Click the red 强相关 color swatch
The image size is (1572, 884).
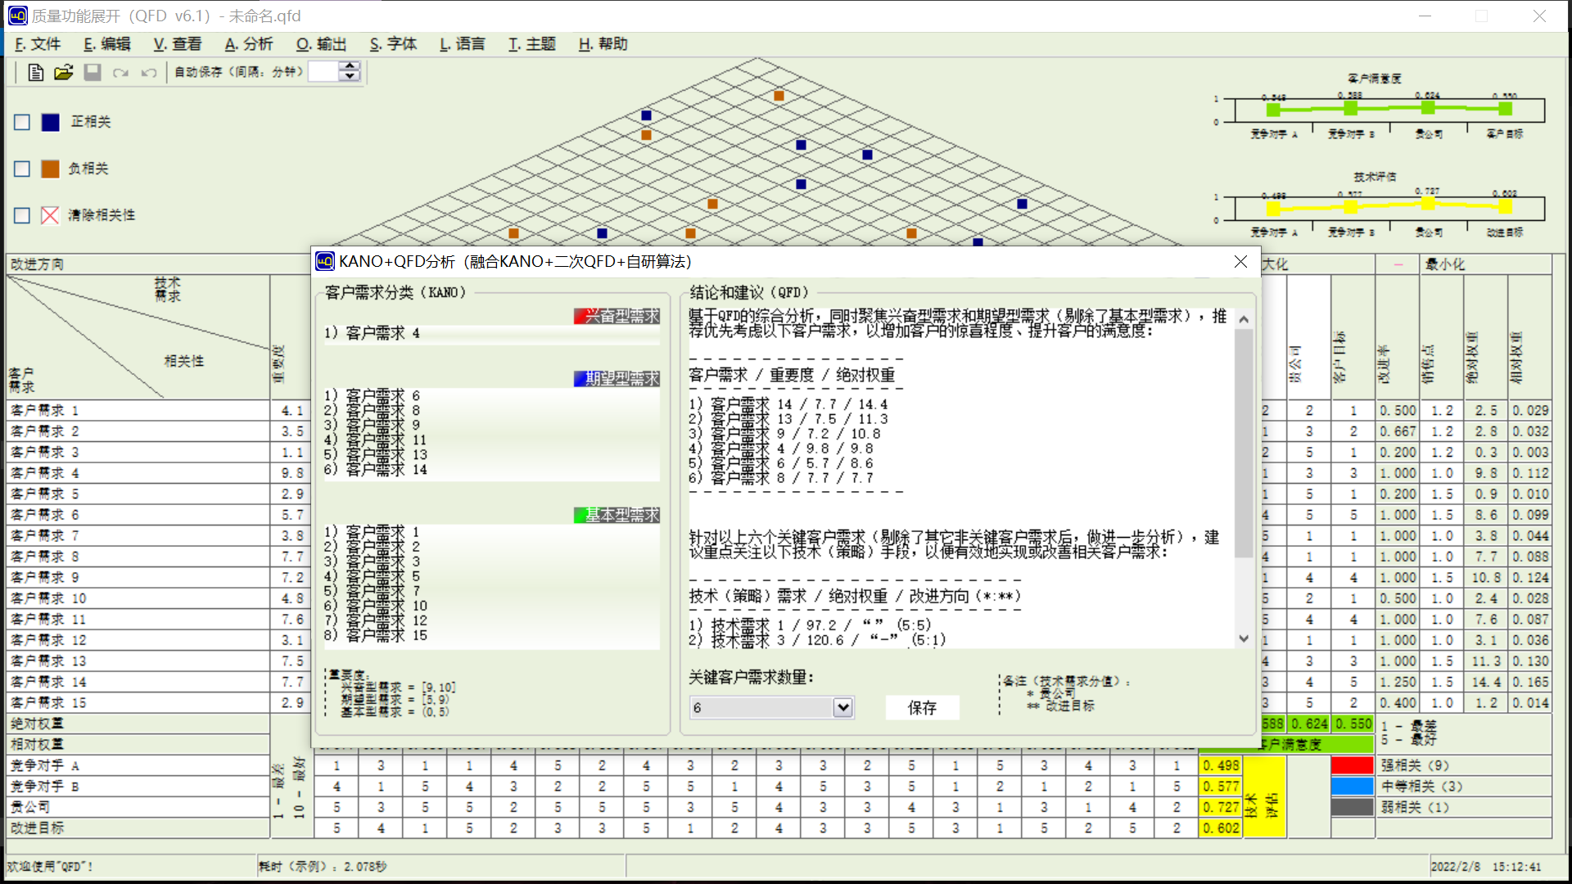[x=1352, y=765]
